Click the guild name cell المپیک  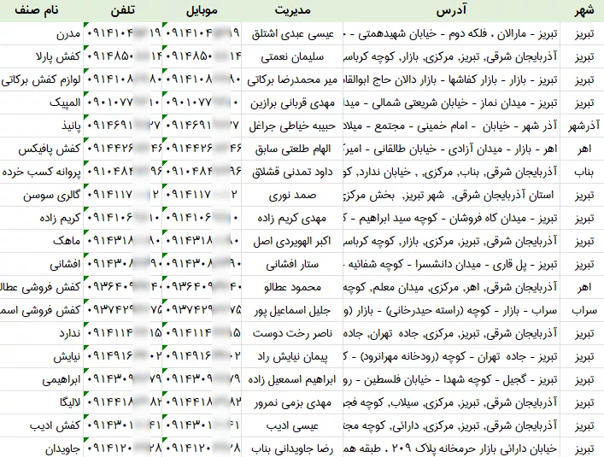pyautogui.click(x=42, y=103)
